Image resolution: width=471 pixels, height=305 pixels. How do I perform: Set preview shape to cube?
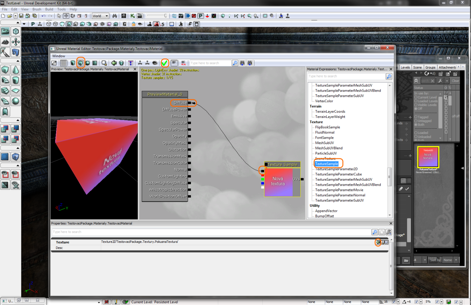click(80, 63)
